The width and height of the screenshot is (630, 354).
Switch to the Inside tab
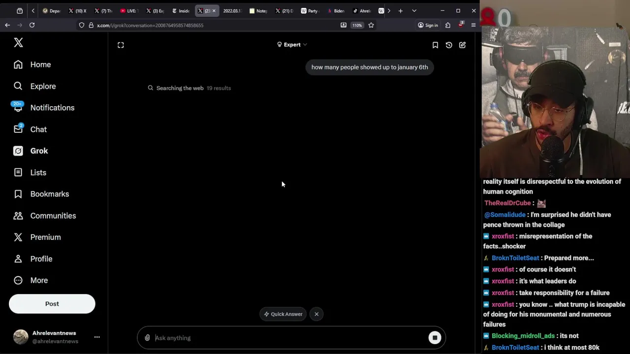pyautogui.click(x=181, y=11)
